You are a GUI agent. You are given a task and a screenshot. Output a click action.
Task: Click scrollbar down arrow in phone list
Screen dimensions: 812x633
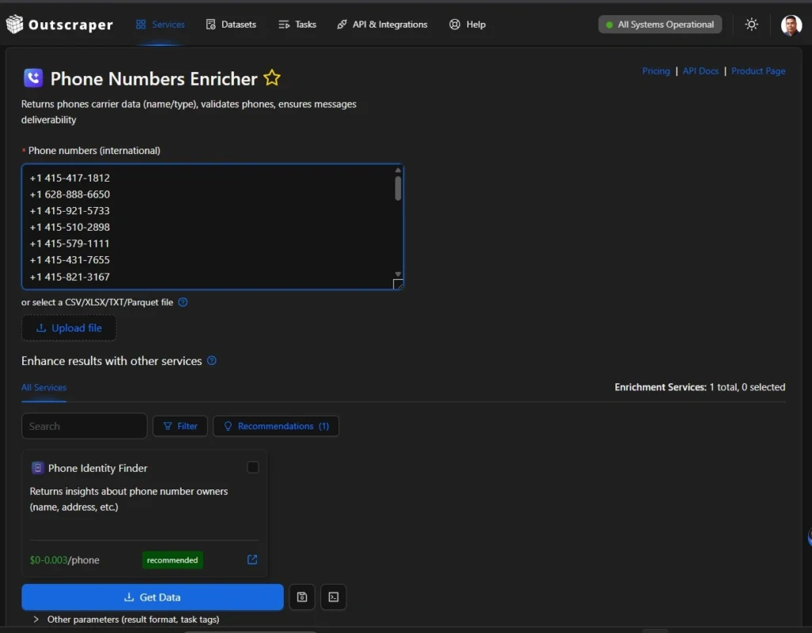398,274
